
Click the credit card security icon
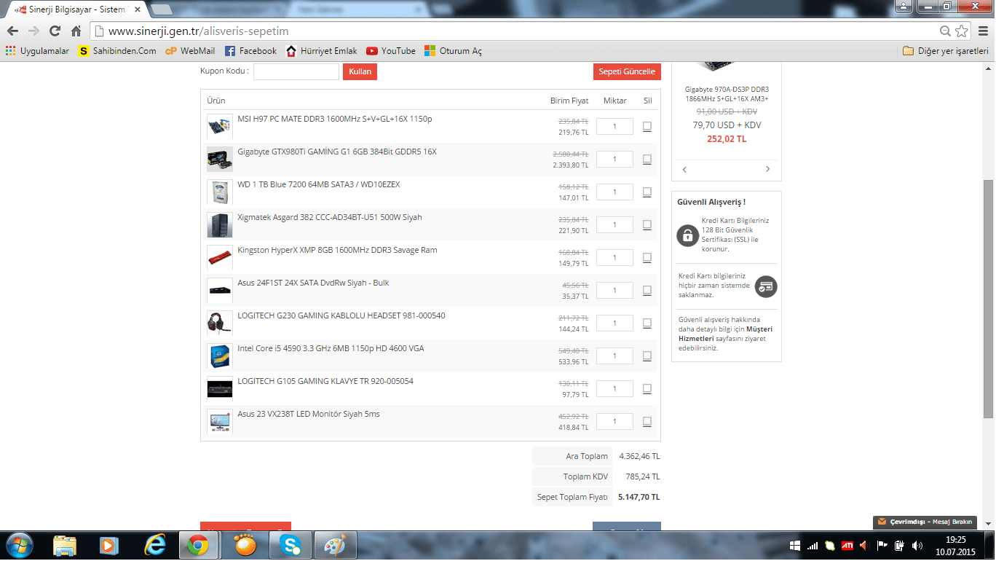tap(766, 286)
